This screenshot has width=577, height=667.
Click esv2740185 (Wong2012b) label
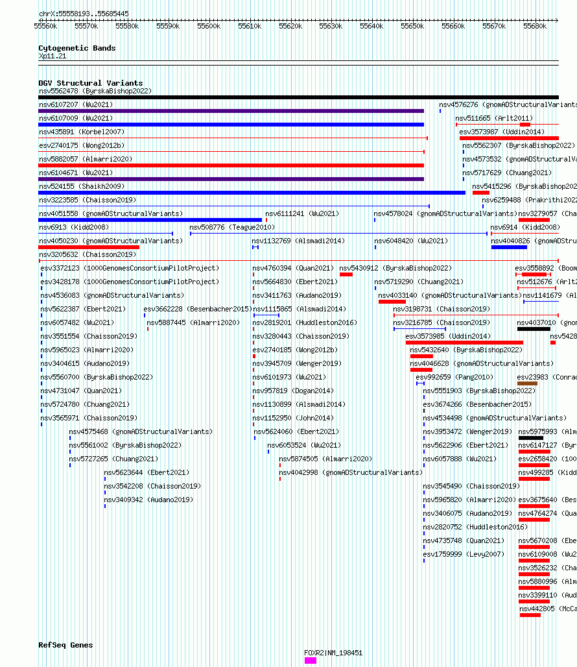pos(295,350)
